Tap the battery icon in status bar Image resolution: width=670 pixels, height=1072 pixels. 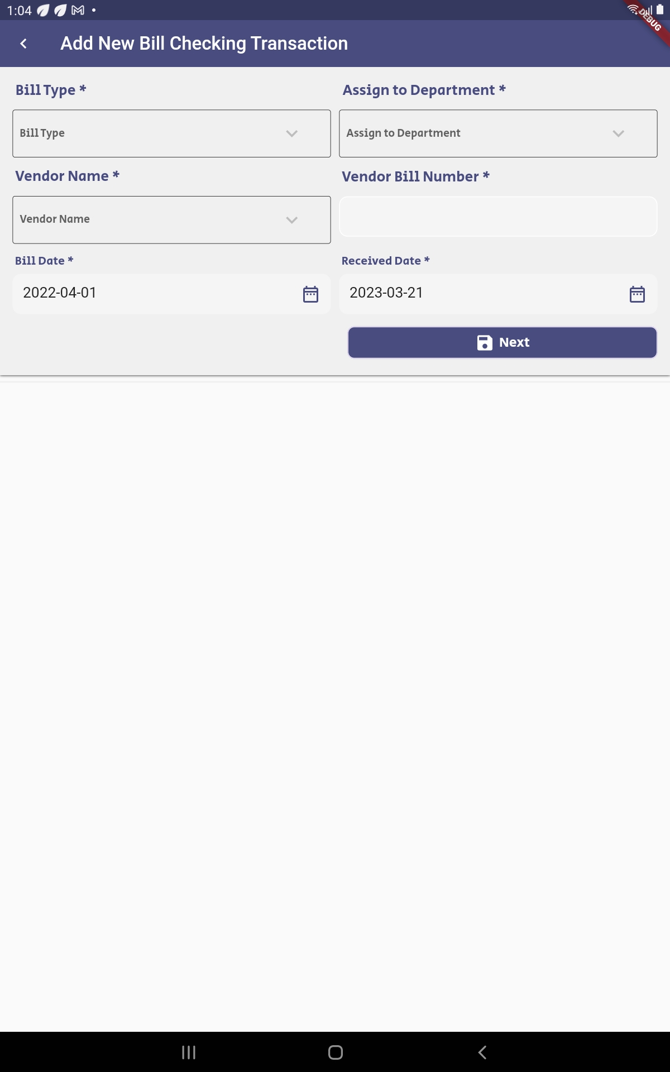click(660, 9)
